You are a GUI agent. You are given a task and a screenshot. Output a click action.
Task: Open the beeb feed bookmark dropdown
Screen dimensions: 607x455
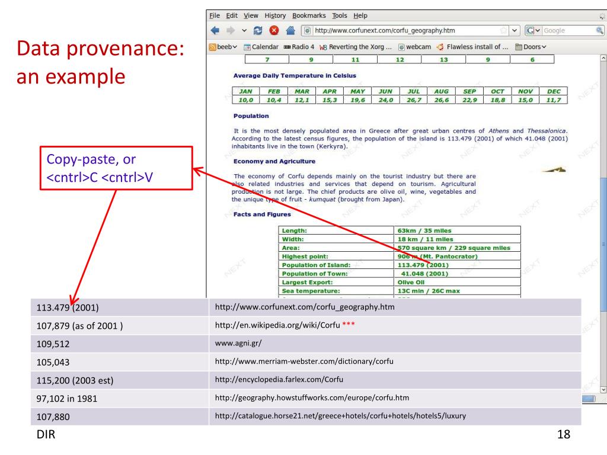click(x=223, y=47)
